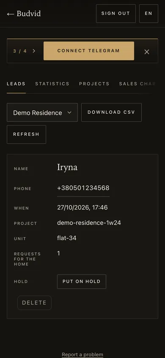The width and height of the screenshot is (165, 358).
Task: Go back via the Budvid arrow
Action: point(24,14)
